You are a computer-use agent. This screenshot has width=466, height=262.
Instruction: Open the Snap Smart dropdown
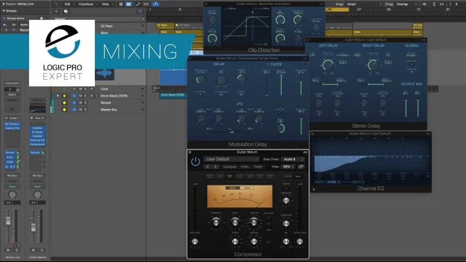[x=364, y=4]
